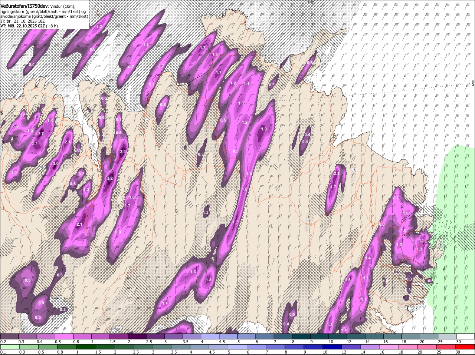Select the light pink 16 swatch in the lower legend row
The image size is (475, 355).
coord(390,347)
